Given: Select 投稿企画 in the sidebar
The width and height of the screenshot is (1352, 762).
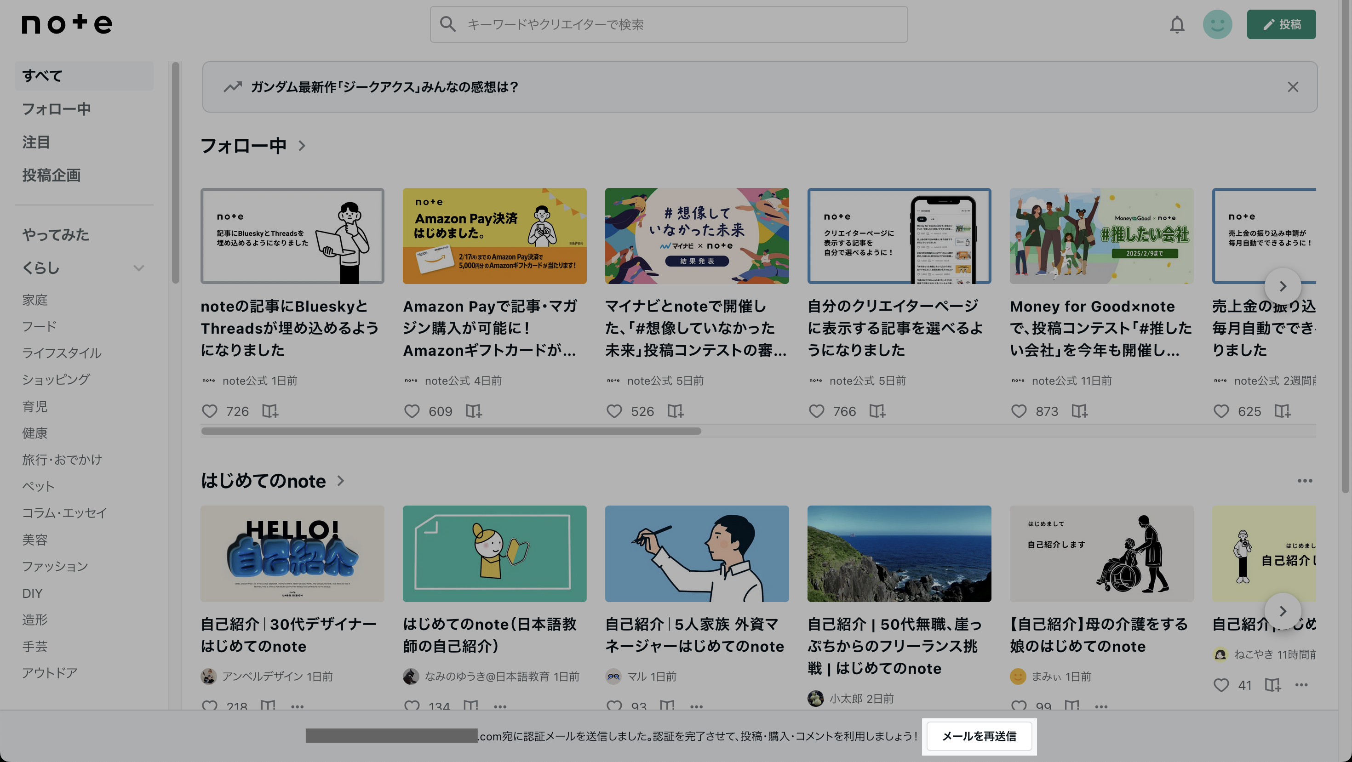Looking at the screenshot, I should 51,175.
